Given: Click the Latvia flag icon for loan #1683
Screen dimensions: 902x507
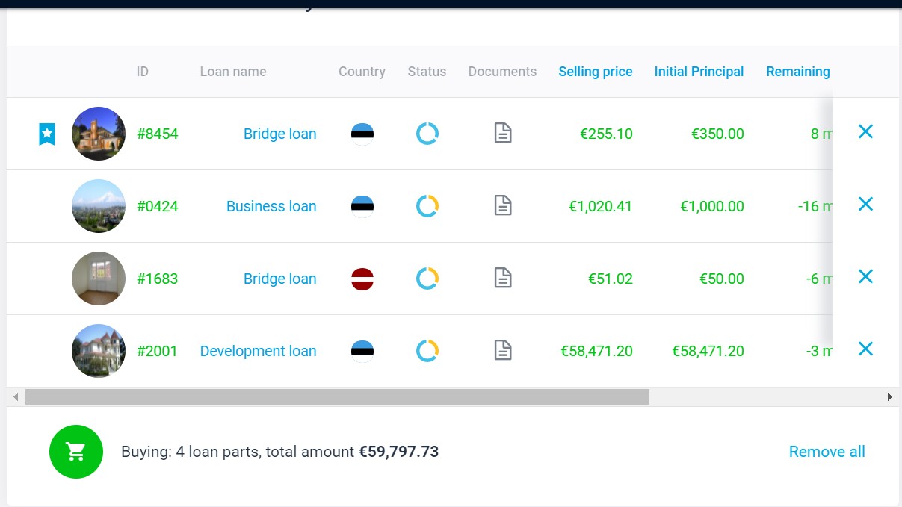Looking at the screenshot, I should [x=362, y=279].
